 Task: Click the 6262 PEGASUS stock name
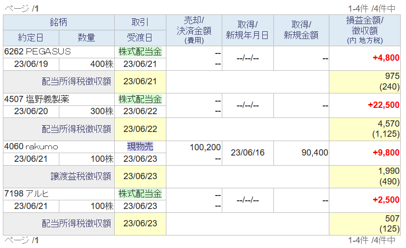click(x=37, y=52)
